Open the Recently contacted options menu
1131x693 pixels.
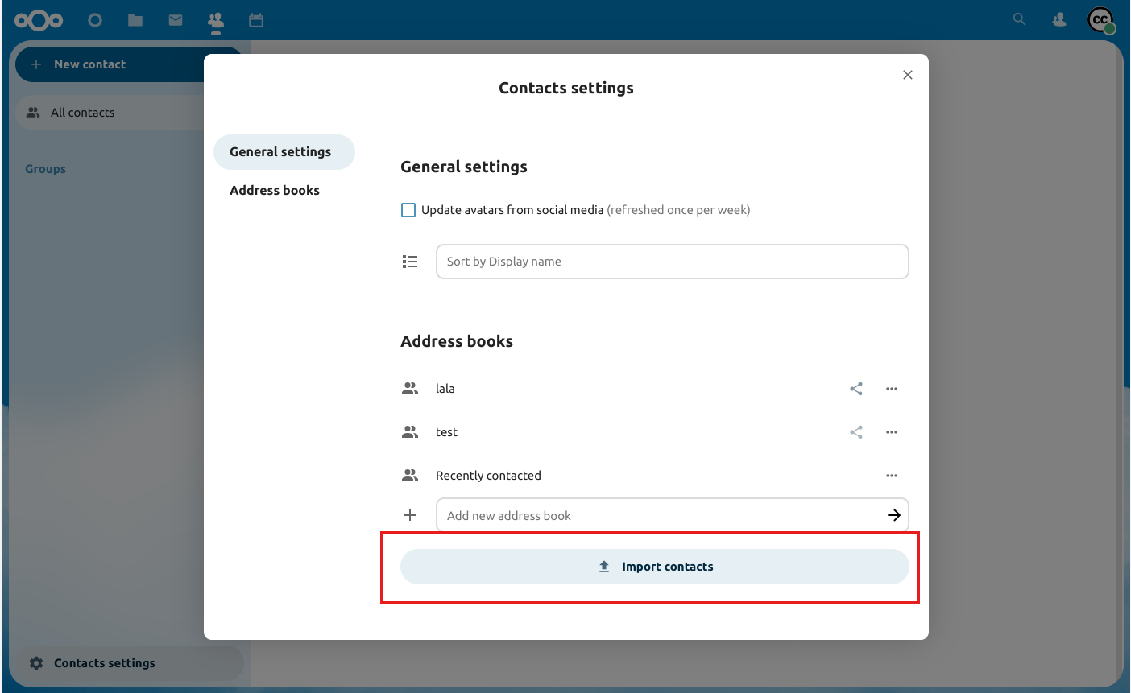coord(892,476)
